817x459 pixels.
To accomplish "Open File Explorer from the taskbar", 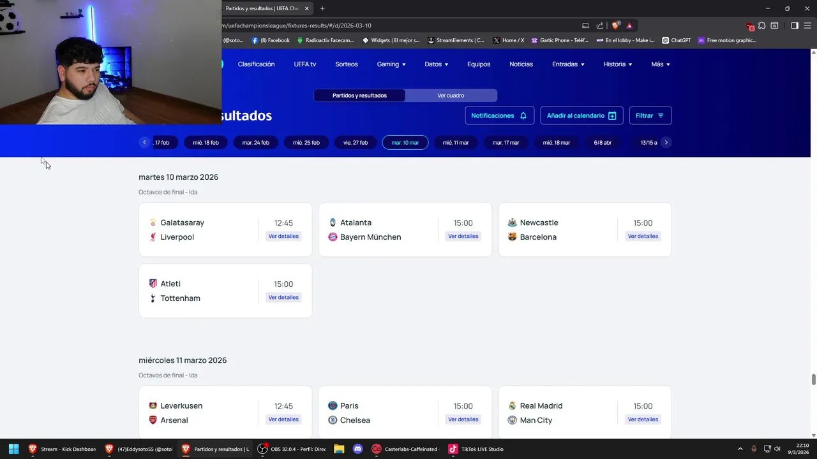I will point(339,449).
